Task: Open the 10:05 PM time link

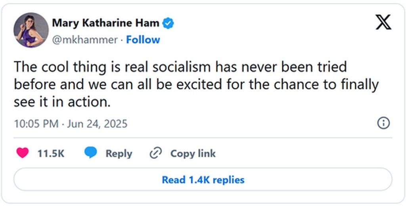Action: (36, 124)
